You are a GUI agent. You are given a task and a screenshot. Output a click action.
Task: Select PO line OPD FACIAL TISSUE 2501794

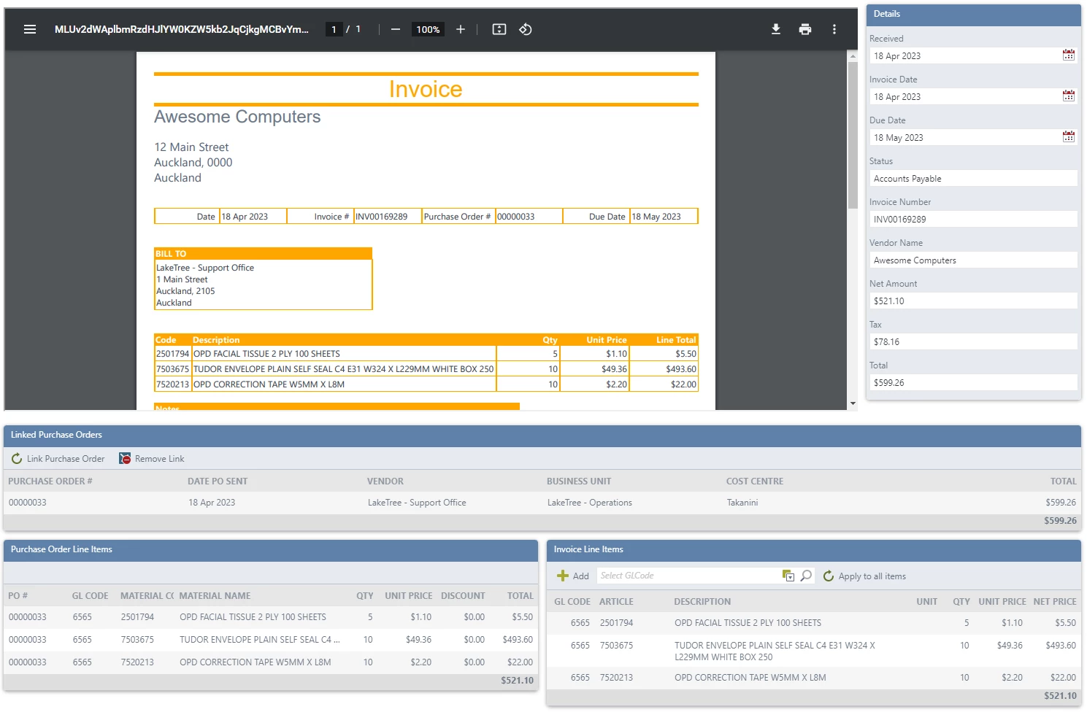(271, 617)
